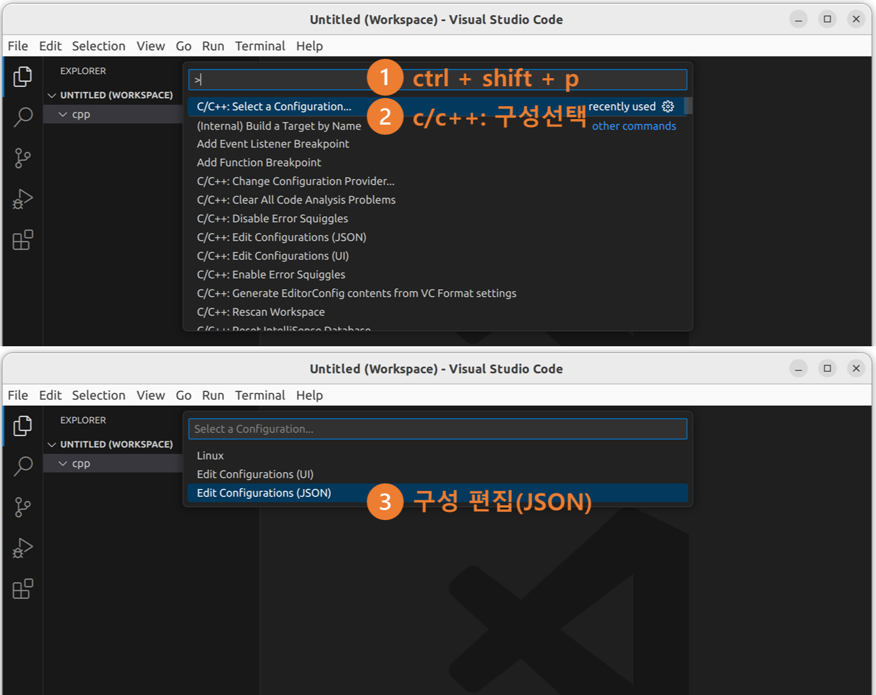Maximize the top VS Code window
The image size is (876, 695).
[x=827, y=19]
